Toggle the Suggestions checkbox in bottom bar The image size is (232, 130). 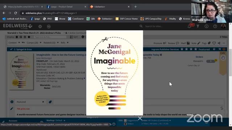[125, 120]
